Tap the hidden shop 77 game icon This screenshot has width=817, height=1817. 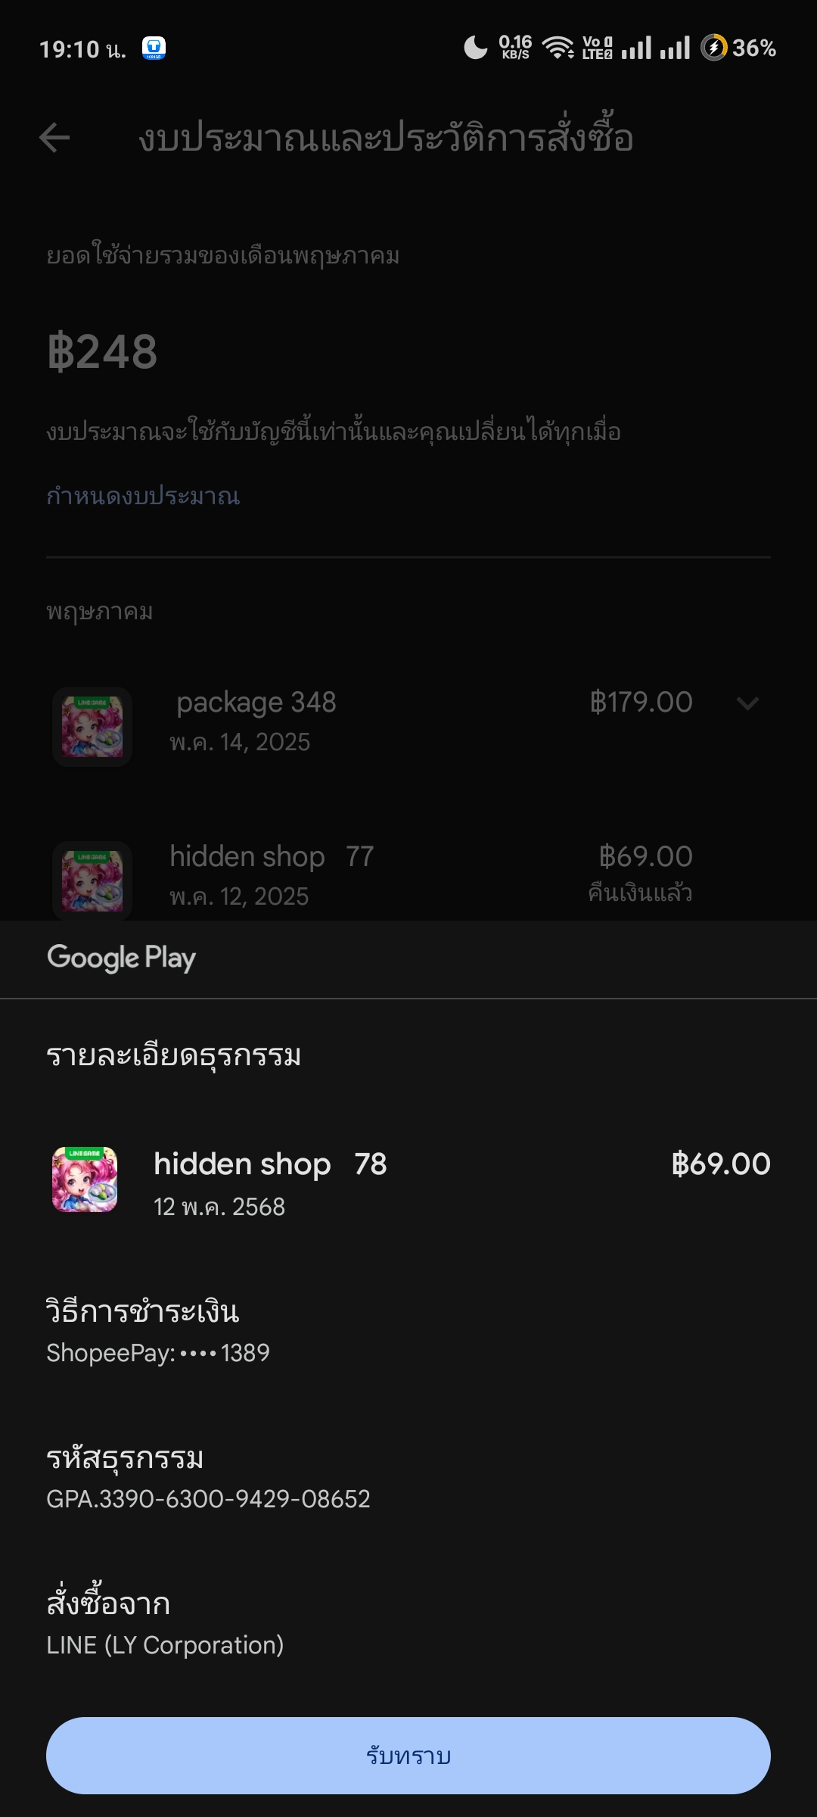[x=92, y=880]
